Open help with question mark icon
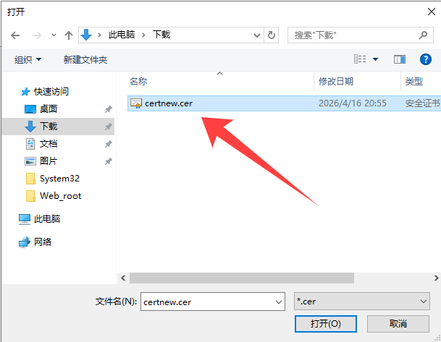 point(426,59)
